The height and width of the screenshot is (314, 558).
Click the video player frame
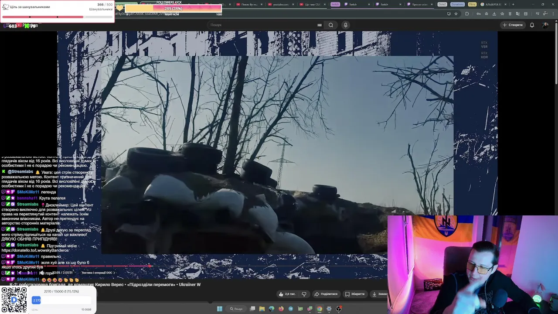(277, 155)
